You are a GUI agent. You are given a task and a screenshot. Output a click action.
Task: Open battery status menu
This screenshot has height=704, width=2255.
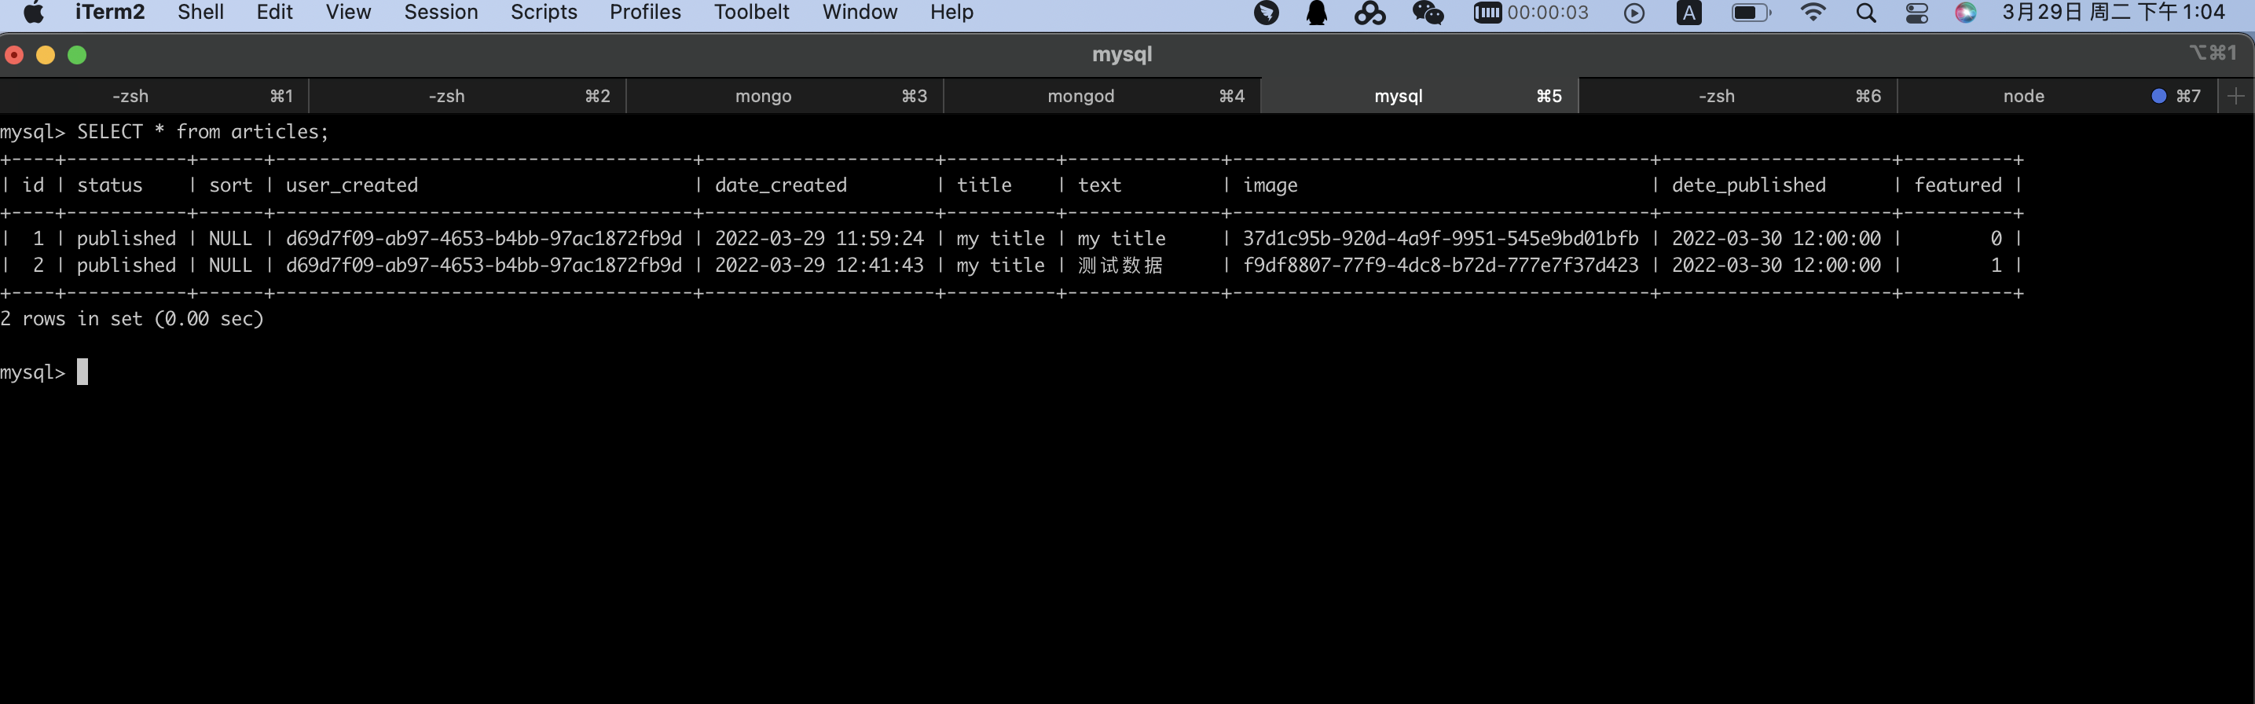tap(1751, 13)
